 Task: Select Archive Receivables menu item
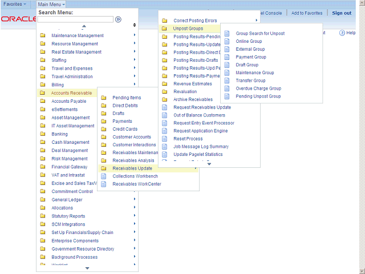(x=193, y=99)
